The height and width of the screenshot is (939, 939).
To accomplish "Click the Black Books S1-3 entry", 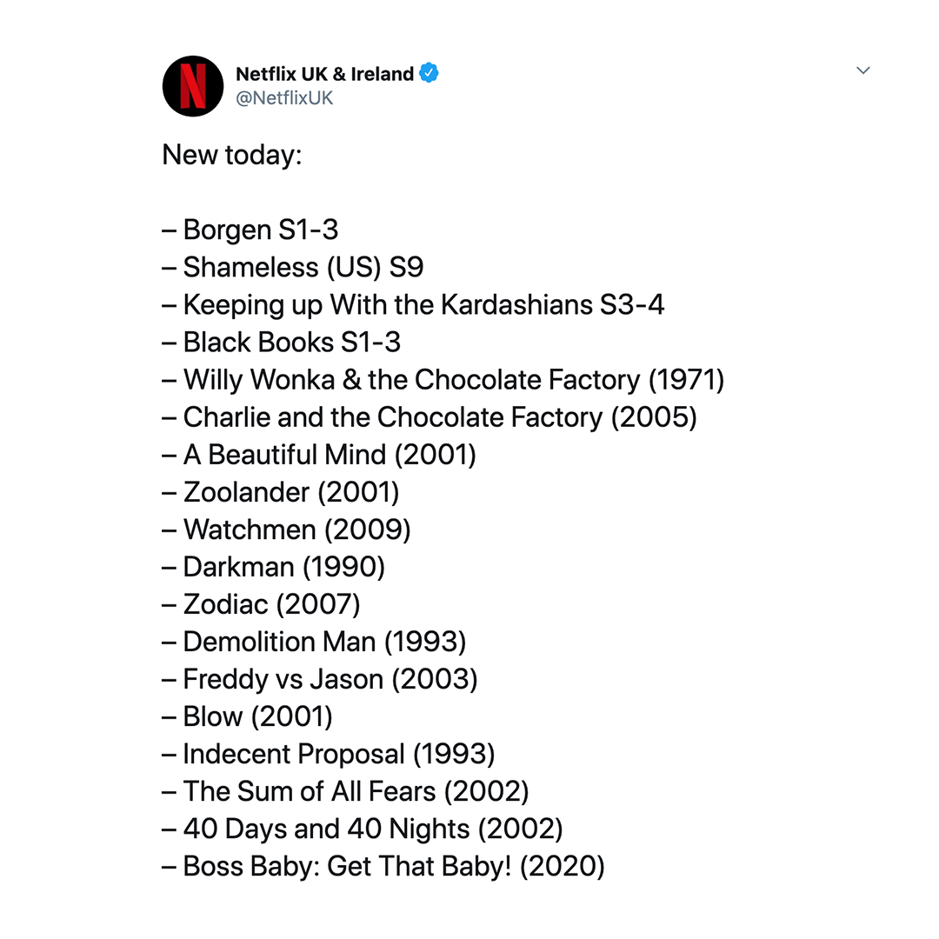I will point(282,343).
